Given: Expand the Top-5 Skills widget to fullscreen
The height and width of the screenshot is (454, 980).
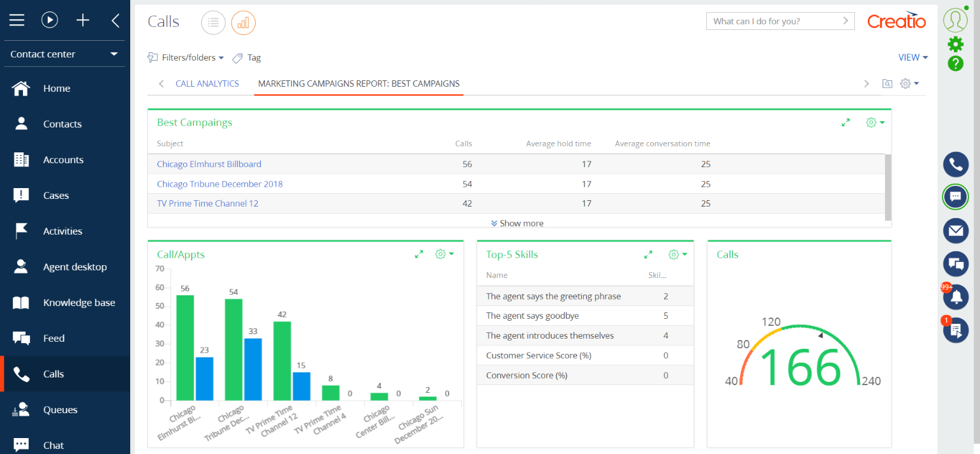Looking at the screenshot, I should coord(648,254).
